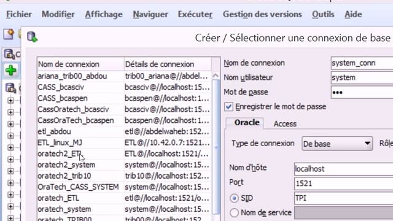Click the Nom d'hôte field with localhost
Image resolution: width=393 pixels, height=221 pixels.
click(344, 169)
